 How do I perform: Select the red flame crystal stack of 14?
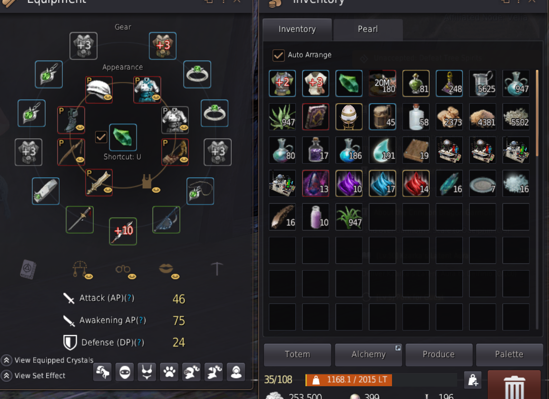tap(416, 184)
